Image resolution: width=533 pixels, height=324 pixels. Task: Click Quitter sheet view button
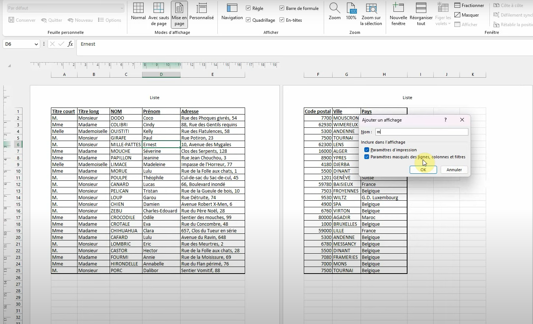[x=52, y=20]
